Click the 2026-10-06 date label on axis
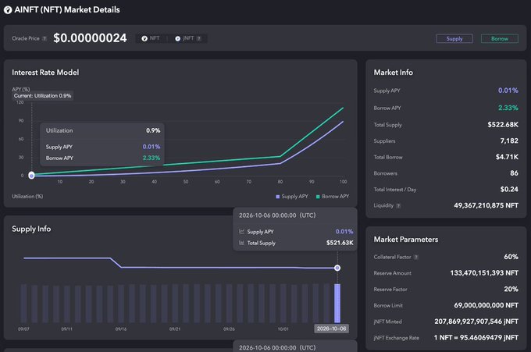This screenshot has height=352, width=531. point(332,329)
